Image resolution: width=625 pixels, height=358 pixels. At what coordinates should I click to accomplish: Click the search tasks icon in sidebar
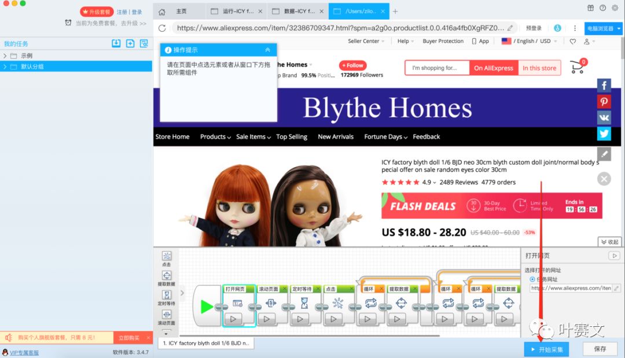click(x=144, y=43)
